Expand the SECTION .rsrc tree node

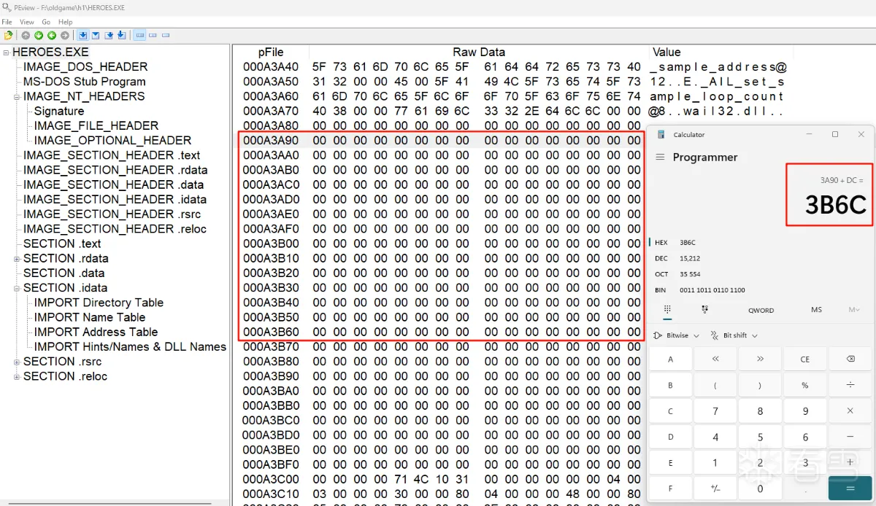[17, 362]
